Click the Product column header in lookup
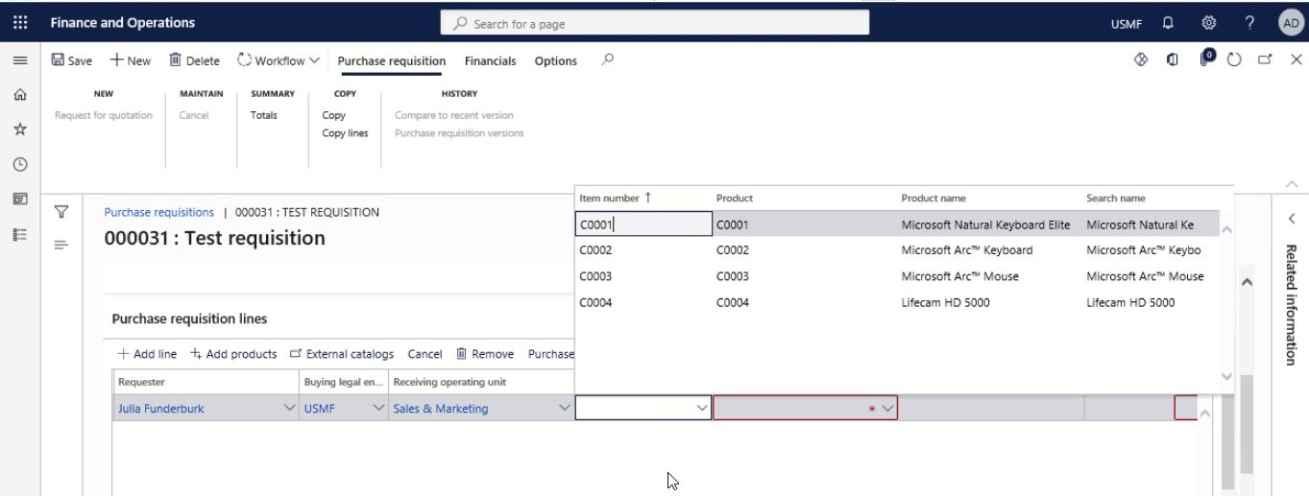 pos(735,198)
